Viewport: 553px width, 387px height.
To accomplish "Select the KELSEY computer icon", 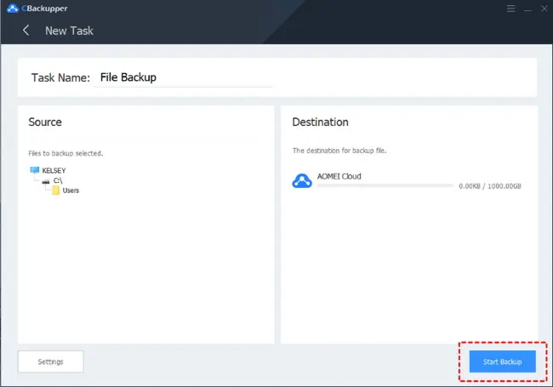I will (35, 170).
